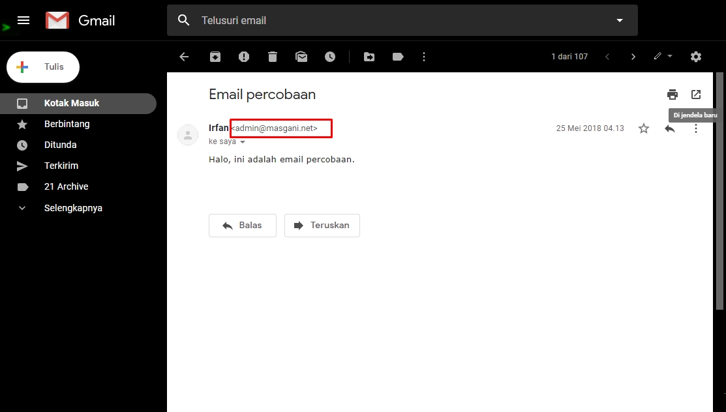Image resolution: width=726 pixels, height=412 pixels.
Task: Go to the older email arrow
Action: click(x=633, y=57)
